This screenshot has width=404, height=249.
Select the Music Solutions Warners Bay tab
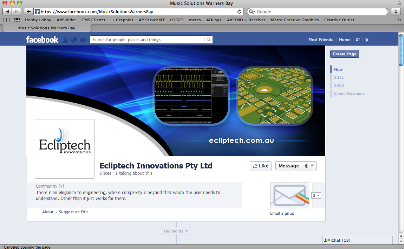[47, 28]
